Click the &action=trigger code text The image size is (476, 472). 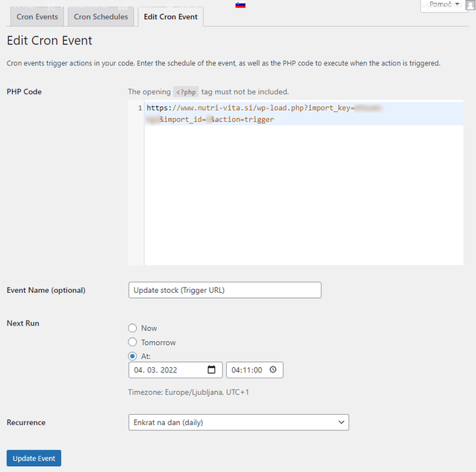(242, 120)
